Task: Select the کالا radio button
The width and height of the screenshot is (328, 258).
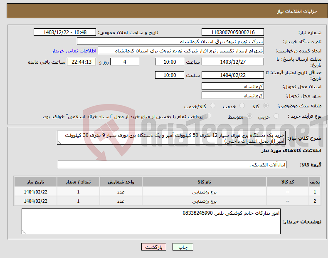Action: (266, 106)
